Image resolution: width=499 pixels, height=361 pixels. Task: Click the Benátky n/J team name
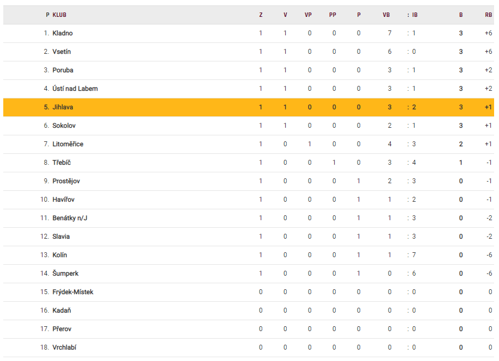[70, 218]
